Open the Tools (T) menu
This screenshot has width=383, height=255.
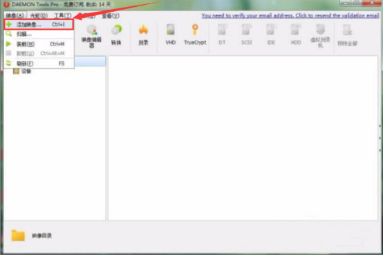[x=63, y=16]
